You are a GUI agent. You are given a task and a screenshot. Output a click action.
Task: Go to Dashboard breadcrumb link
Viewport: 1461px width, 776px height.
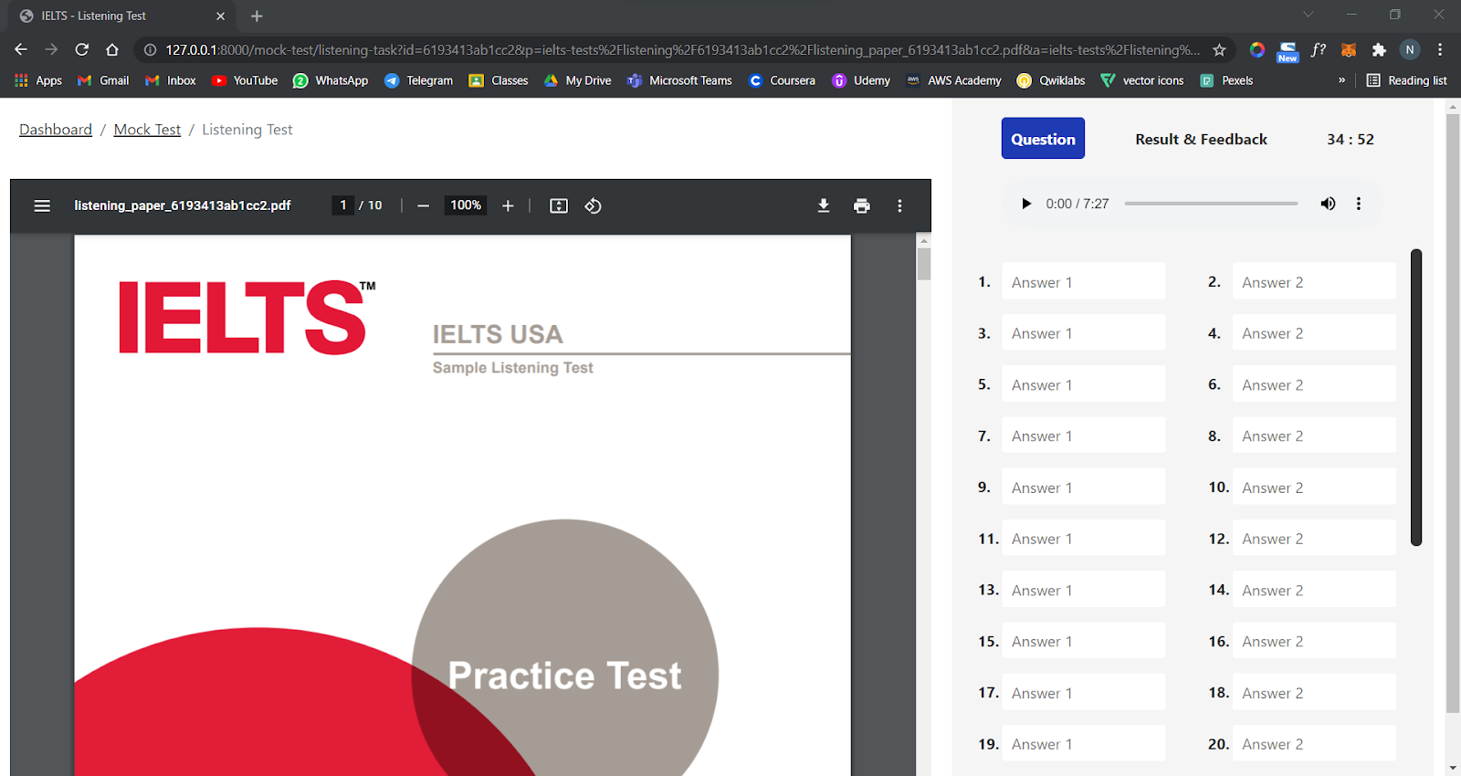(x=56, y=130)
